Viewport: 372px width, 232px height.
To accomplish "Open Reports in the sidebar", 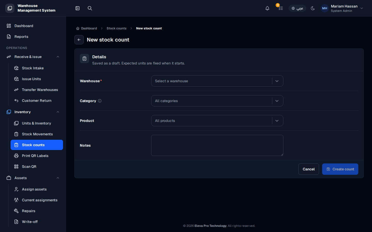I will pos(33,37).
